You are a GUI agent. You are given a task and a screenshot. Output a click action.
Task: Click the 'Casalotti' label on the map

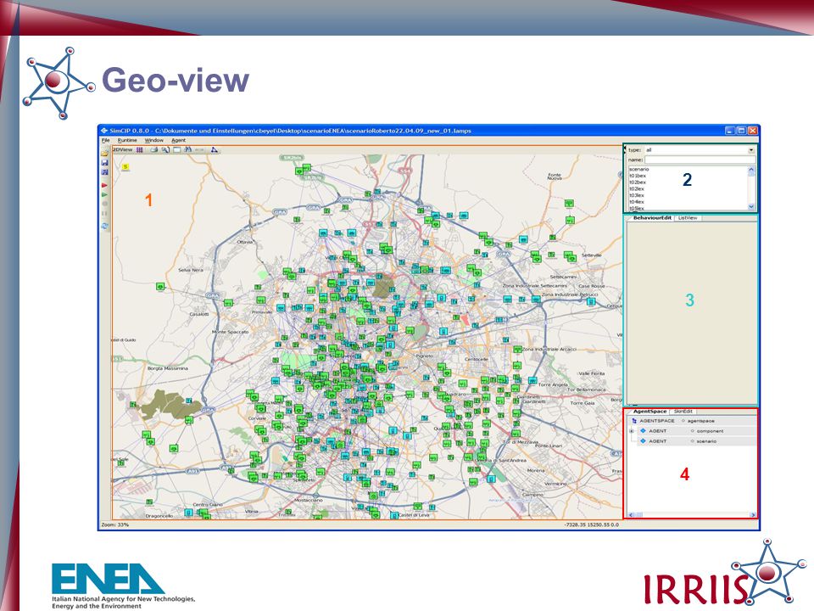[198, 314]
